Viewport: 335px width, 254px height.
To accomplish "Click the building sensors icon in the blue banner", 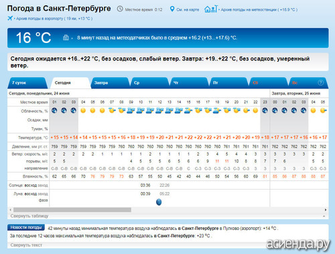I will click(x=66, y=38).
